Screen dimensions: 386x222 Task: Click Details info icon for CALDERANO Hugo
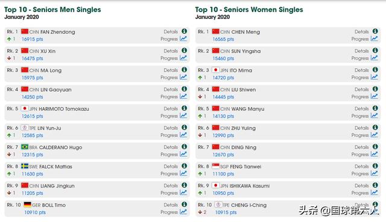click(x=184, y=147)
